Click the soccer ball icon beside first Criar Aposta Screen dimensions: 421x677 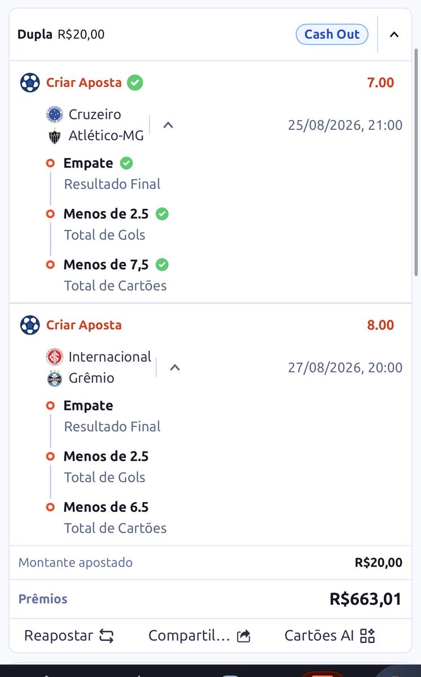click(x=30, y=82)
